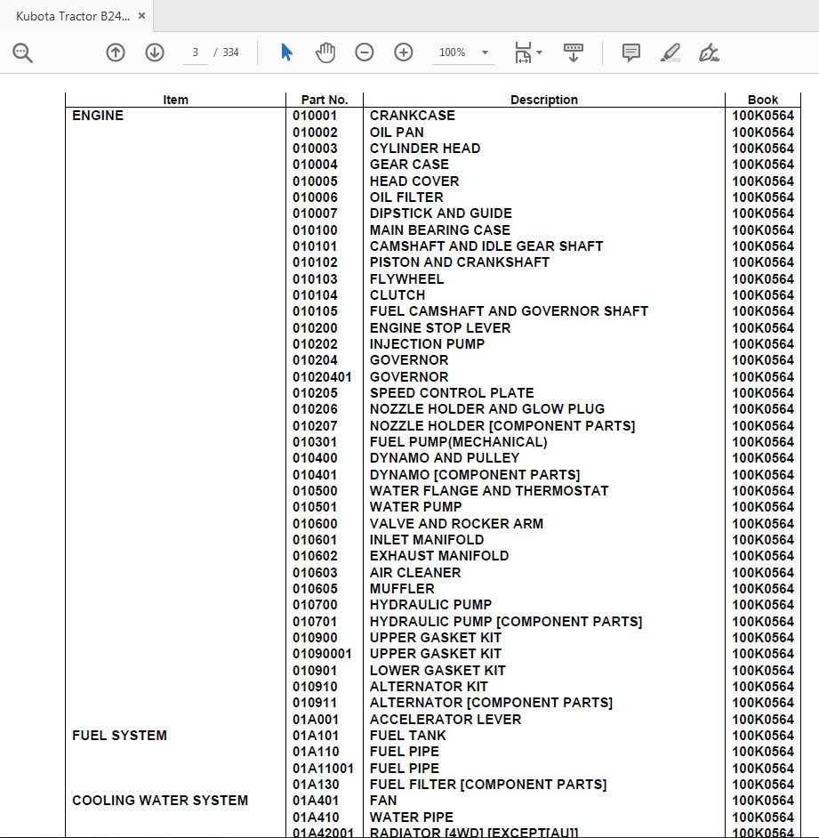819x838 pixels.
Task: Click the WATER PUMP description
Action: pos(416,507)
